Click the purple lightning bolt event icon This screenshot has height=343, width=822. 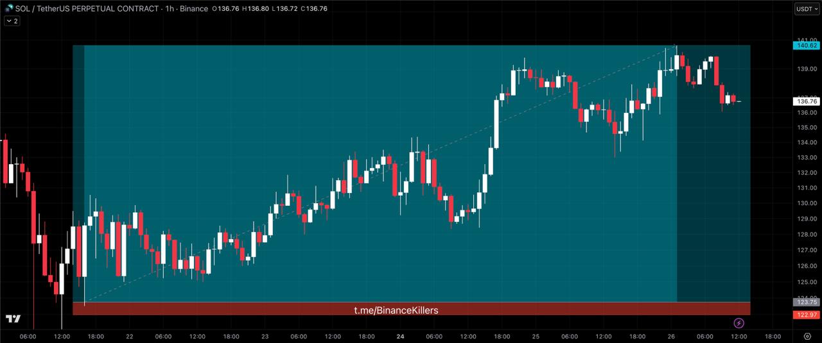[739, 322]
